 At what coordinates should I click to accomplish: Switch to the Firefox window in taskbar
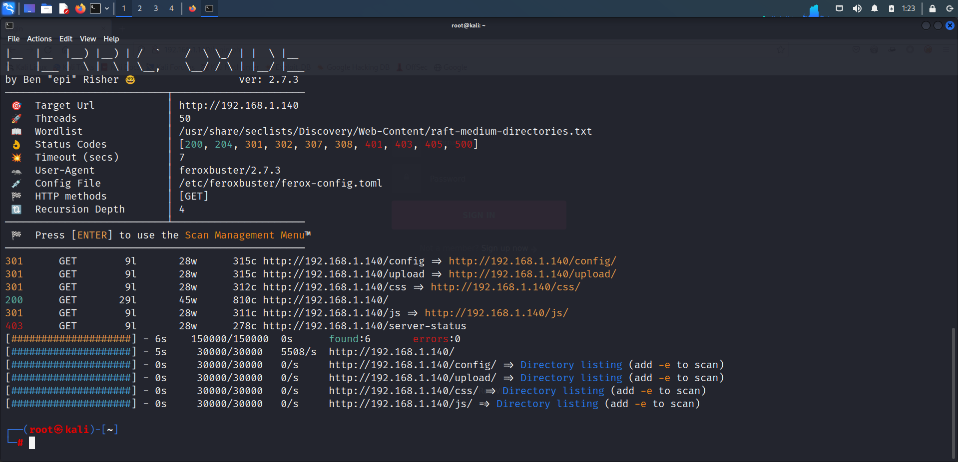192,8
